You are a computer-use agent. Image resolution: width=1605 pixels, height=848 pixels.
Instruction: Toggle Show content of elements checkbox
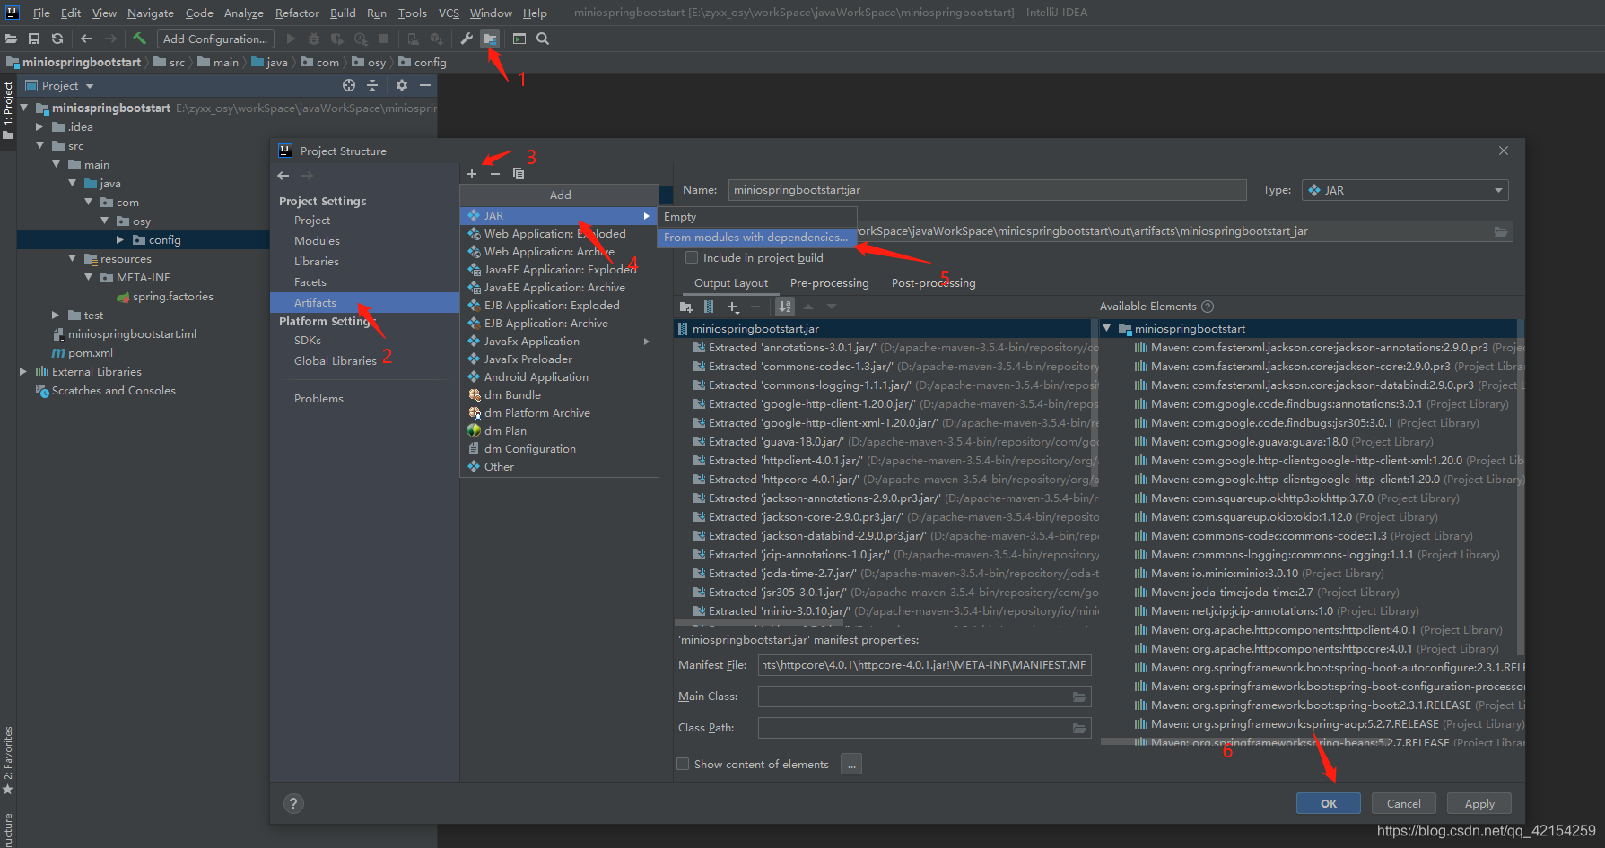683,764
